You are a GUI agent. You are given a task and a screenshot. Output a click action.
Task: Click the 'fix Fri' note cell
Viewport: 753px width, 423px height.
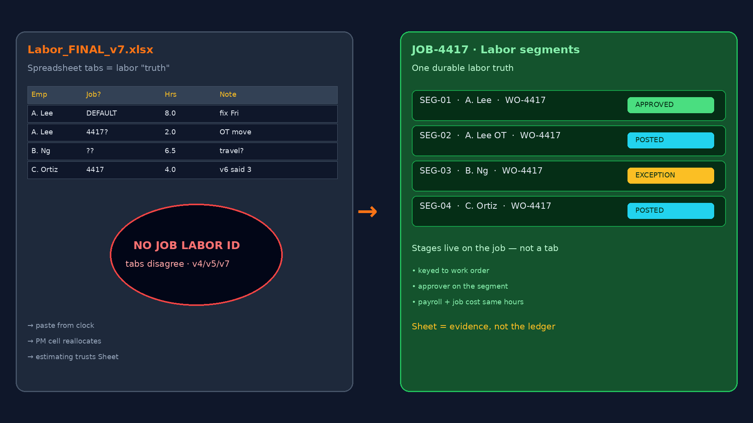229,113
